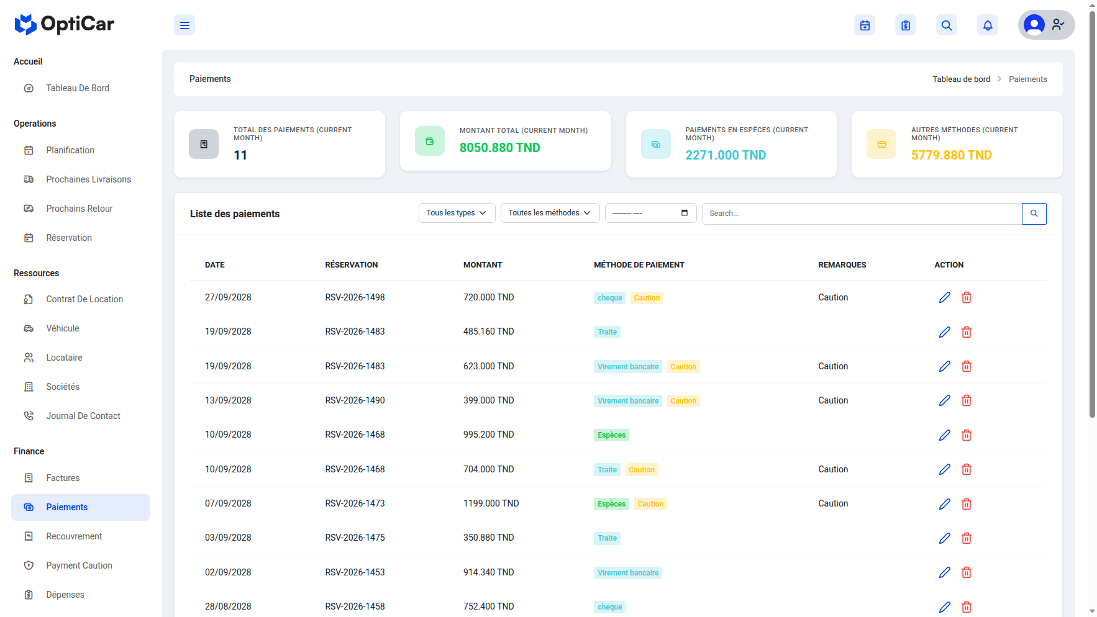Delete the 914.340 TND payment
The height and width of the screenshot is (617, 1097).
[x=967, y=572]
